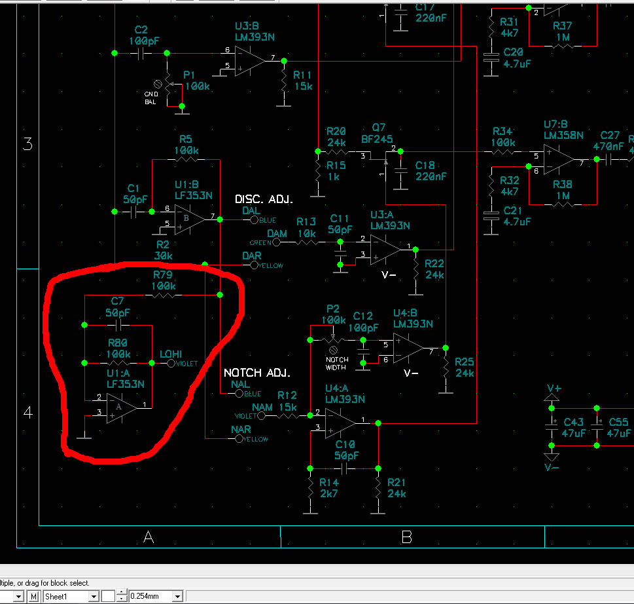The height and width of the screenshot is (604, 634).
Task: Select the 'C2 100pF' capacitor label
Action: click(144, 35)
